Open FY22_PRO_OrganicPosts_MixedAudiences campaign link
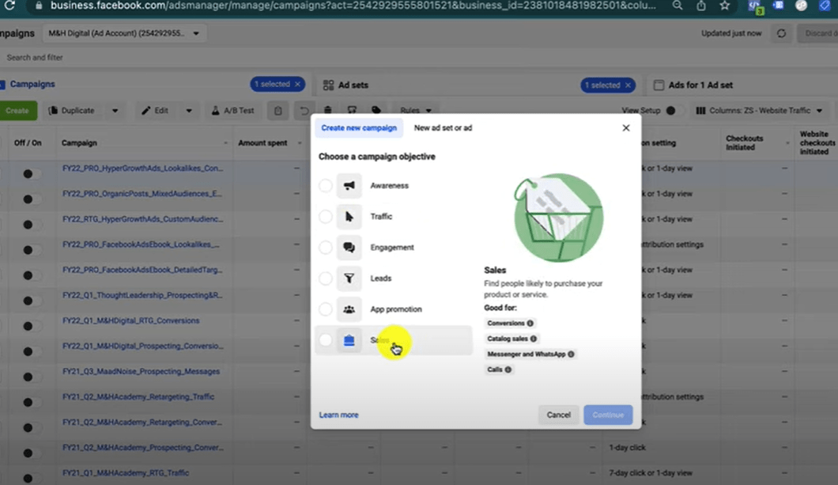The height and width of the screenshot is (485, 838). (x=142, y=194)
